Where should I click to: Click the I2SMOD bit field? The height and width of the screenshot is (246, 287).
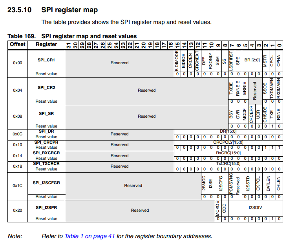204,184
